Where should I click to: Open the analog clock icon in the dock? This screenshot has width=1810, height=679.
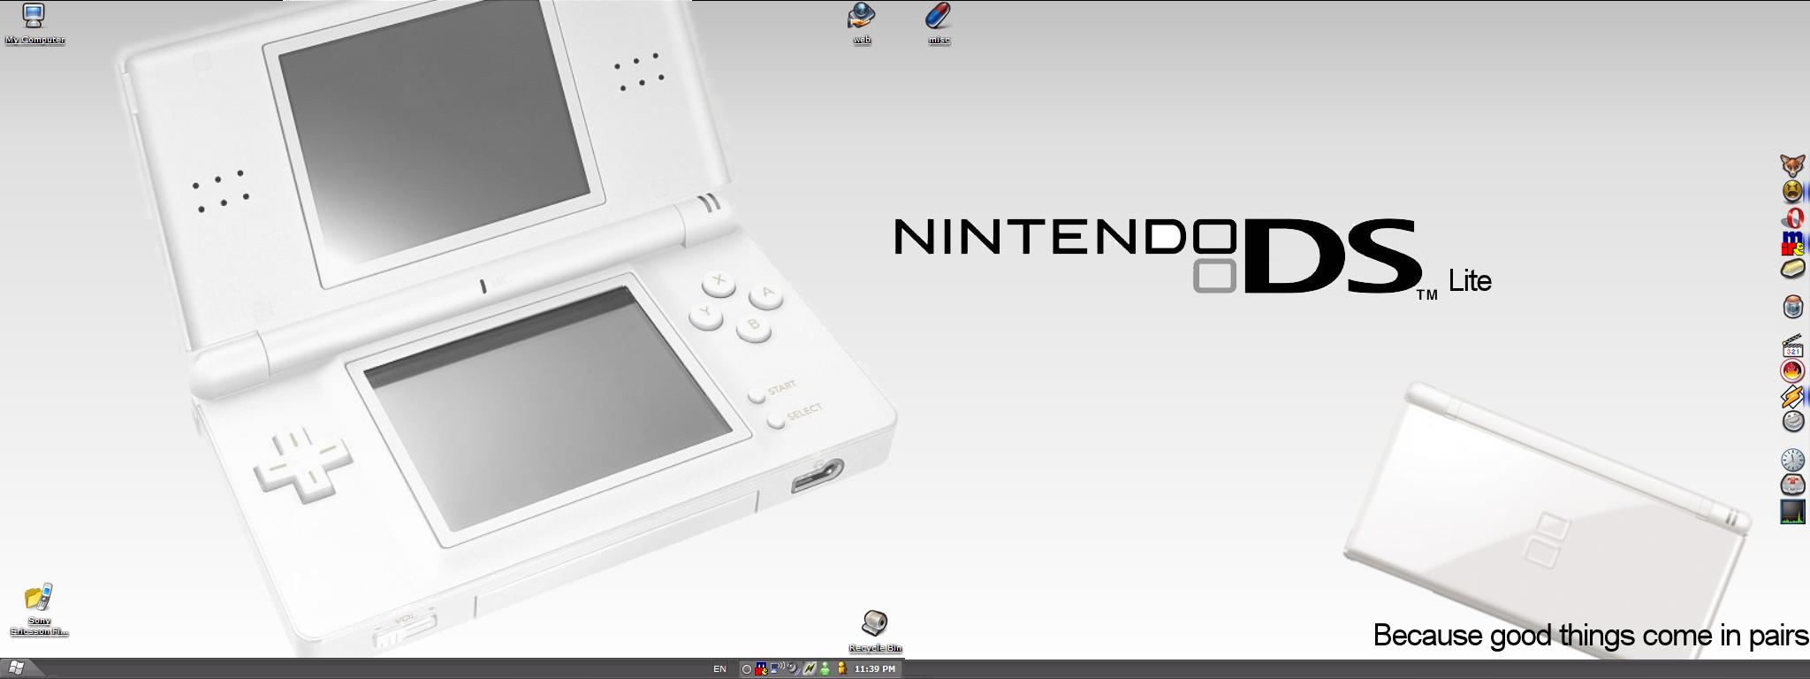(1792, 460)
